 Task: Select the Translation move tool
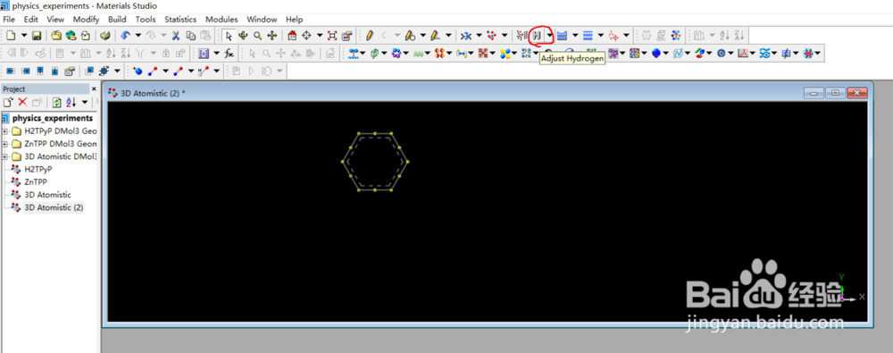point(272,36)
